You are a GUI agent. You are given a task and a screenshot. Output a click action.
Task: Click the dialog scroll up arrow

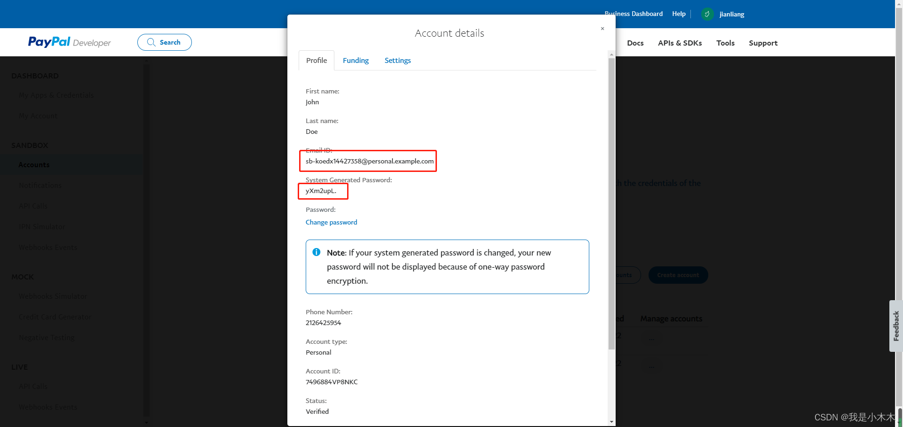611,54
